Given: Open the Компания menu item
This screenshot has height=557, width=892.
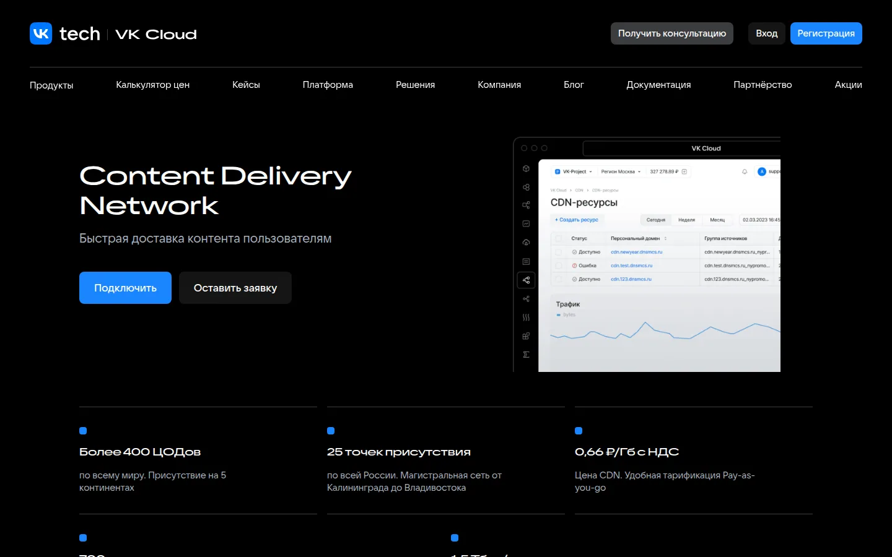Looking at the screenshot, I should tap(499, 85).
